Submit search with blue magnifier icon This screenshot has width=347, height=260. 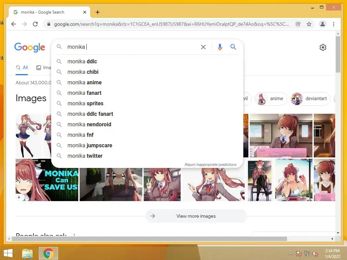pos(233,47)
